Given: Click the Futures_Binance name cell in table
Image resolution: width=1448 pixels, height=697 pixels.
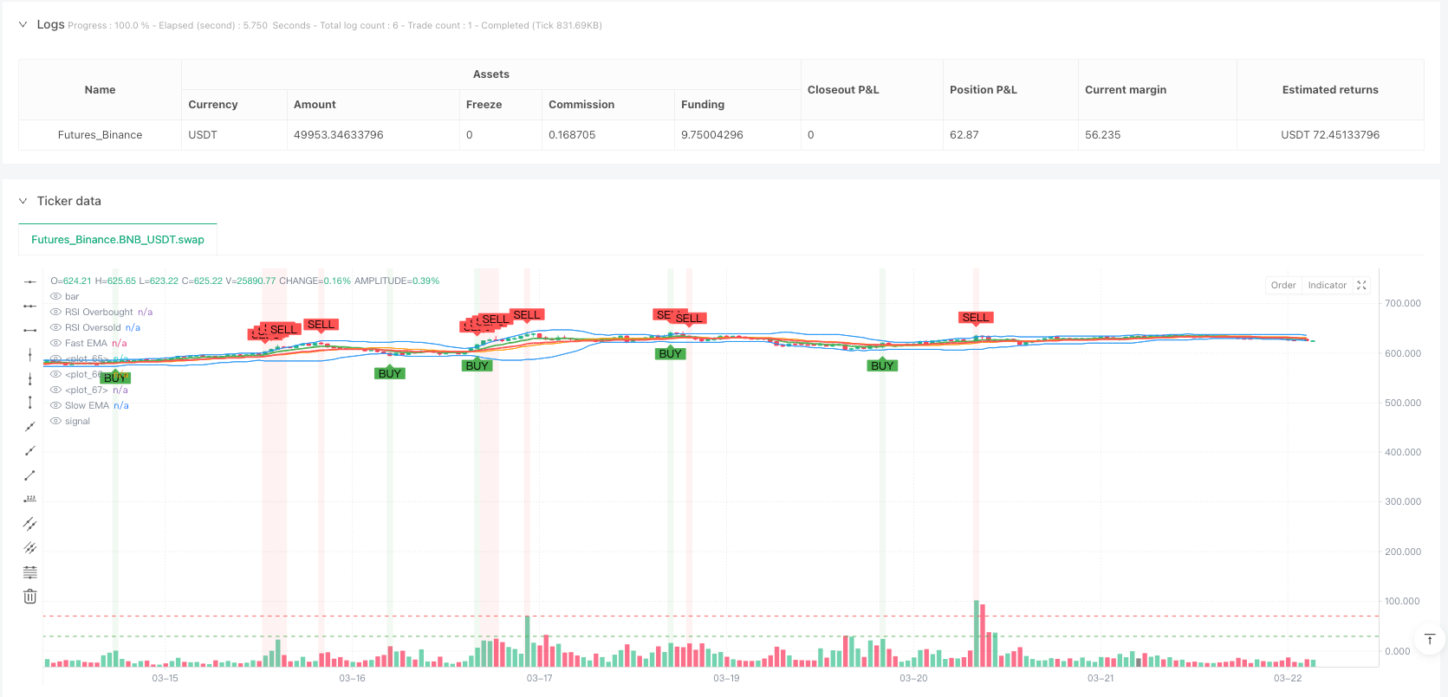Looking at the screenshot, I should pyautogui.click(x=100, y=135).
